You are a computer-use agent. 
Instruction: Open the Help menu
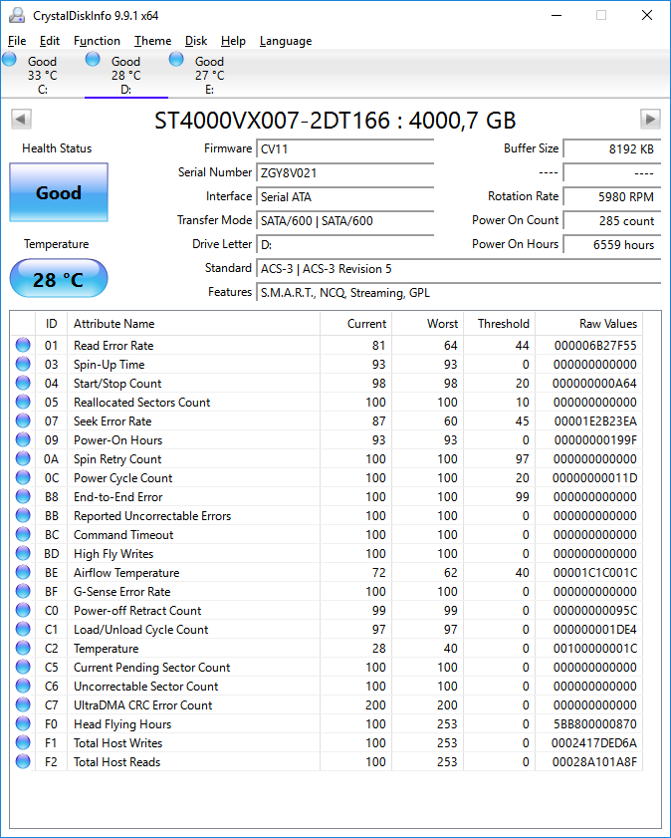233,41
